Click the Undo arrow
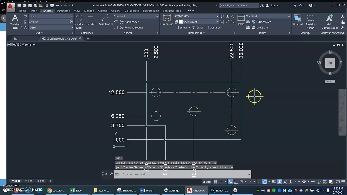Viewport: 347px width, 195px height. (57, 5)
